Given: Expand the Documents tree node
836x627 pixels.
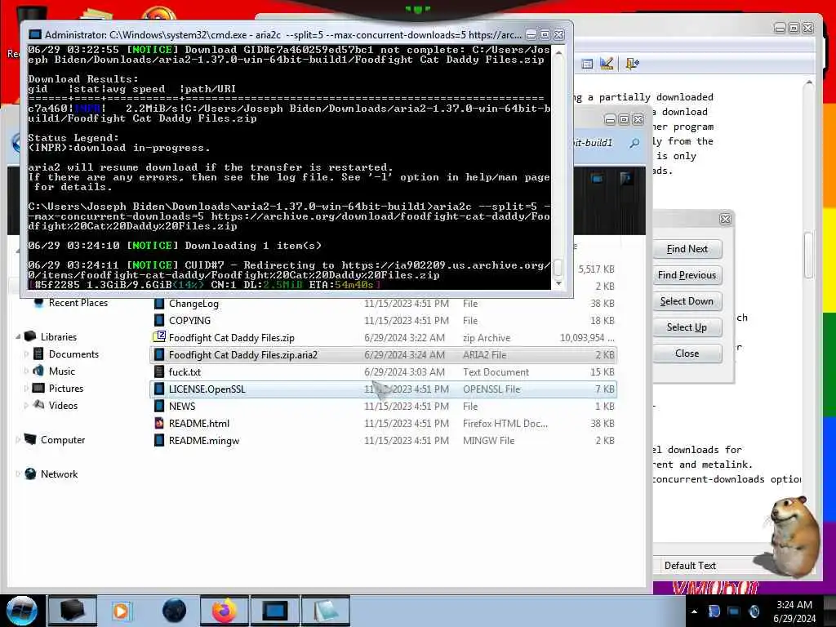Looking at the screenshot, I should click(x=26, y=354).
